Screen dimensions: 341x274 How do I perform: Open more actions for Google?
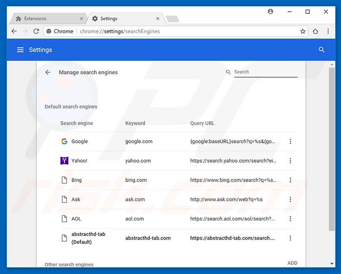pyautogui.click(x=290, y=142)
